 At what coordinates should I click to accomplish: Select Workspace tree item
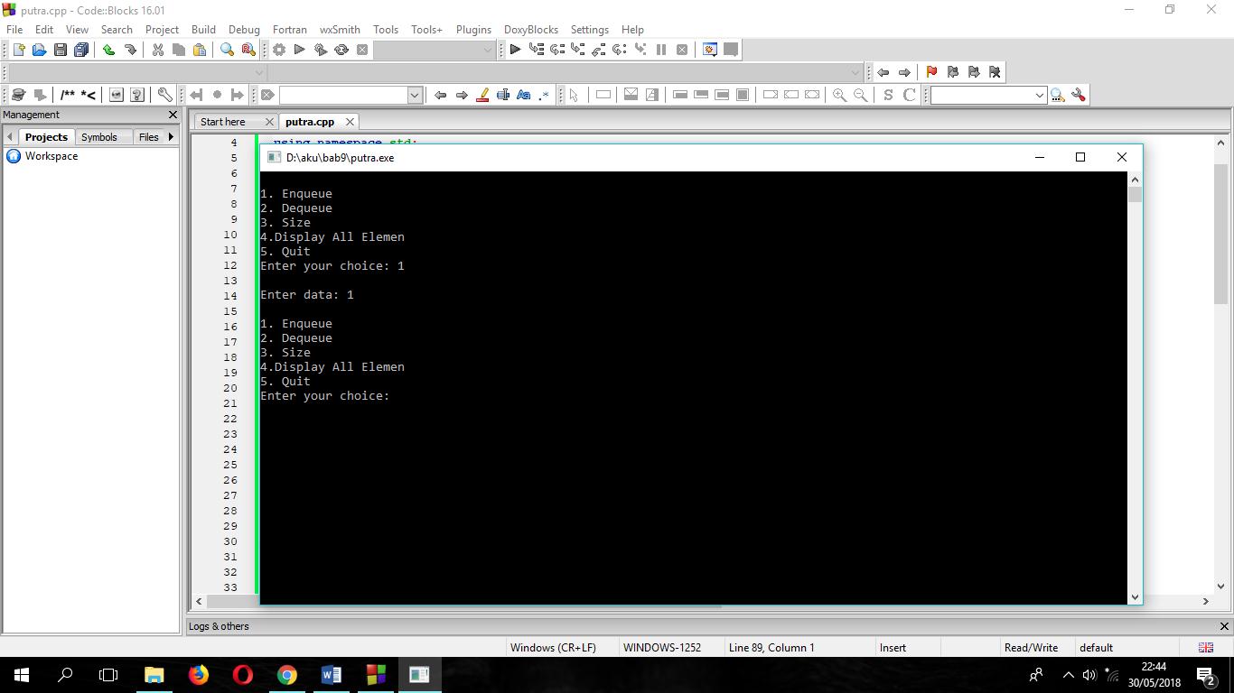[x=51, y=156]
